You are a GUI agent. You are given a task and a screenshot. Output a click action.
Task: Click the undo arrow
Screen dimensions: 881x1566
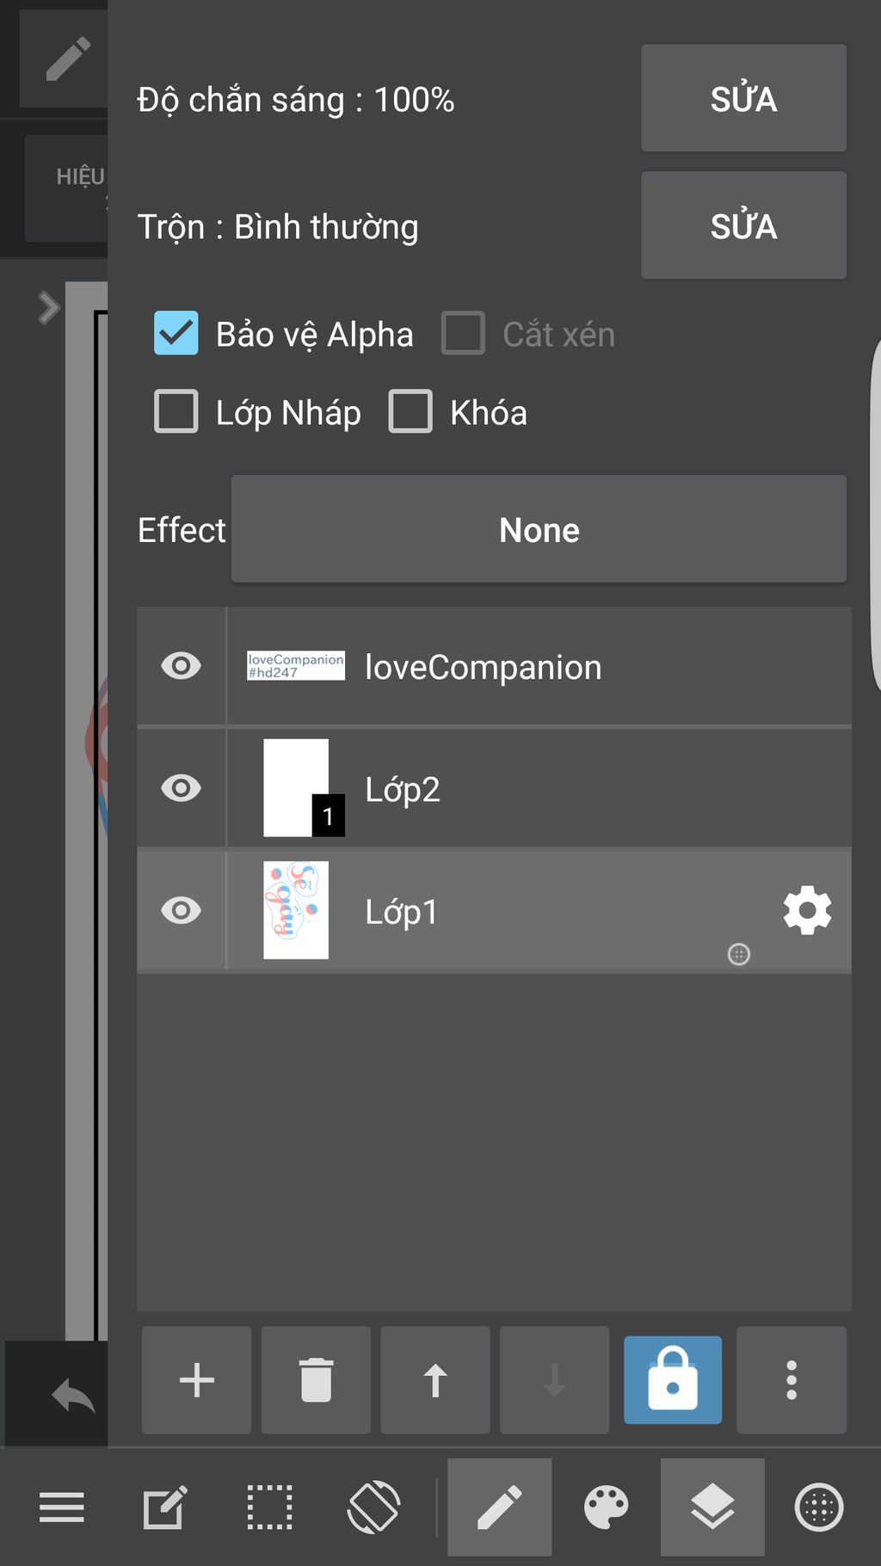[x=73, y=1395]
